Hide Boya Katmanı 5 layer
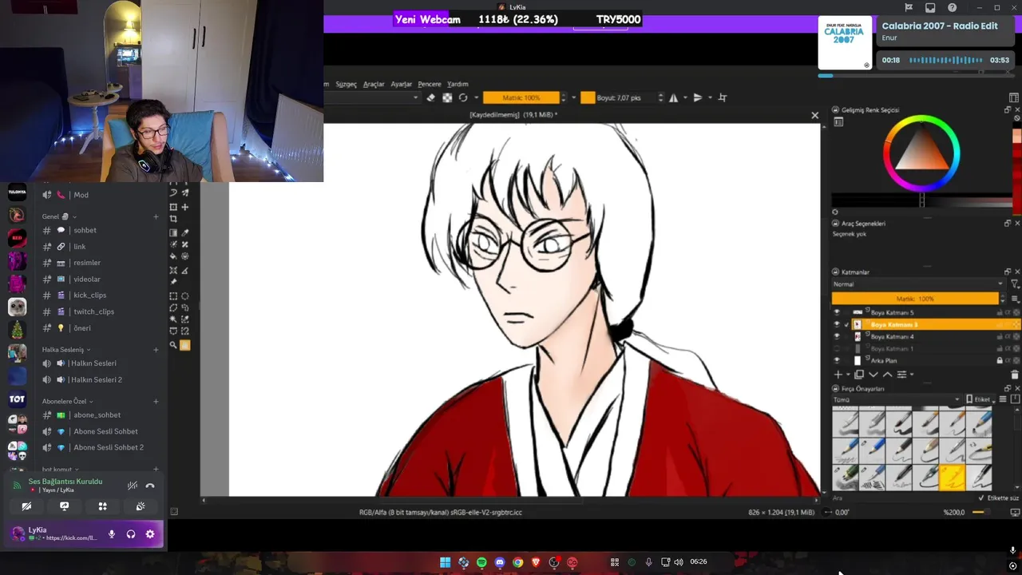Viewport: 1022px width, 575px height. (837, 312)
